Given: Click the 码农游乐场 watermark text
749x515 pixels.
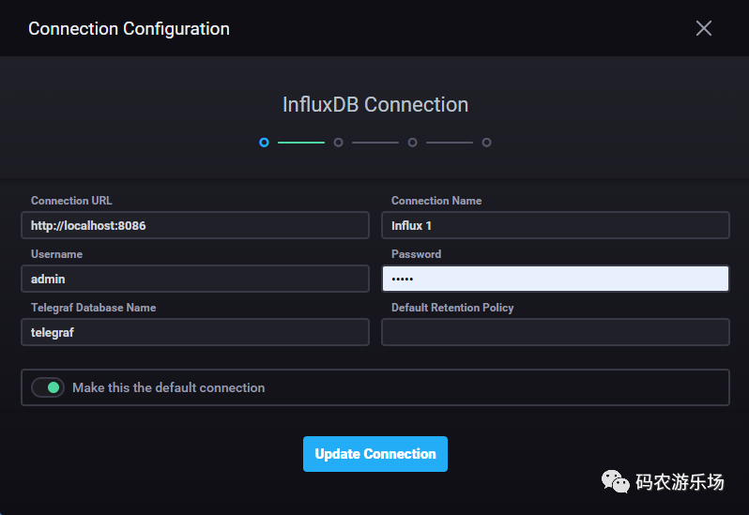Looking at the screenshot, I should click(x=680, y=482).
